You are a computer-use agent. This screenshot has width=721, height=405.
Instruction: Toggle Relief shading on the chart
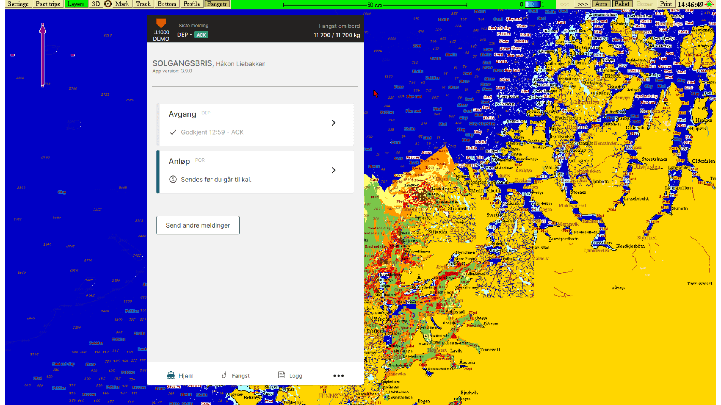tap(621, 4)
